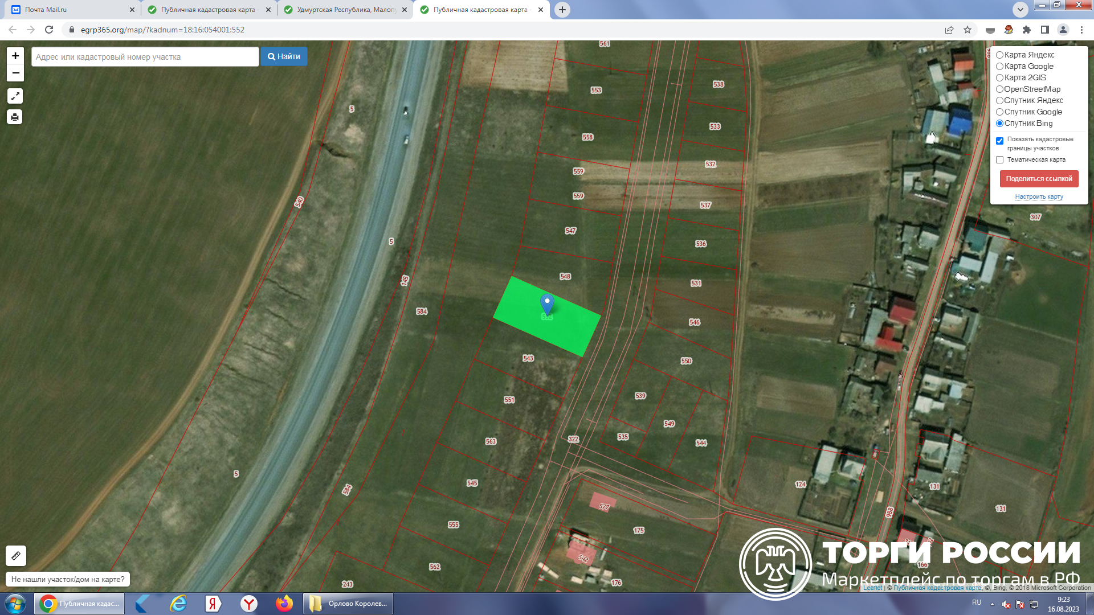Image resolution: width=1094 pixels, height=615 pixels.
Task: Switch to Почта Mail.ru tab
Action: [x=68, y=10]
